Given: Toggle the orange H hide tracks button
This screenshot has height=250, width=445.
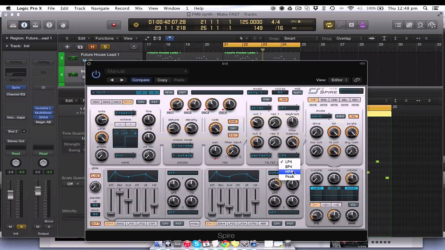Looking at the screenshot, I should pos(92,47).
